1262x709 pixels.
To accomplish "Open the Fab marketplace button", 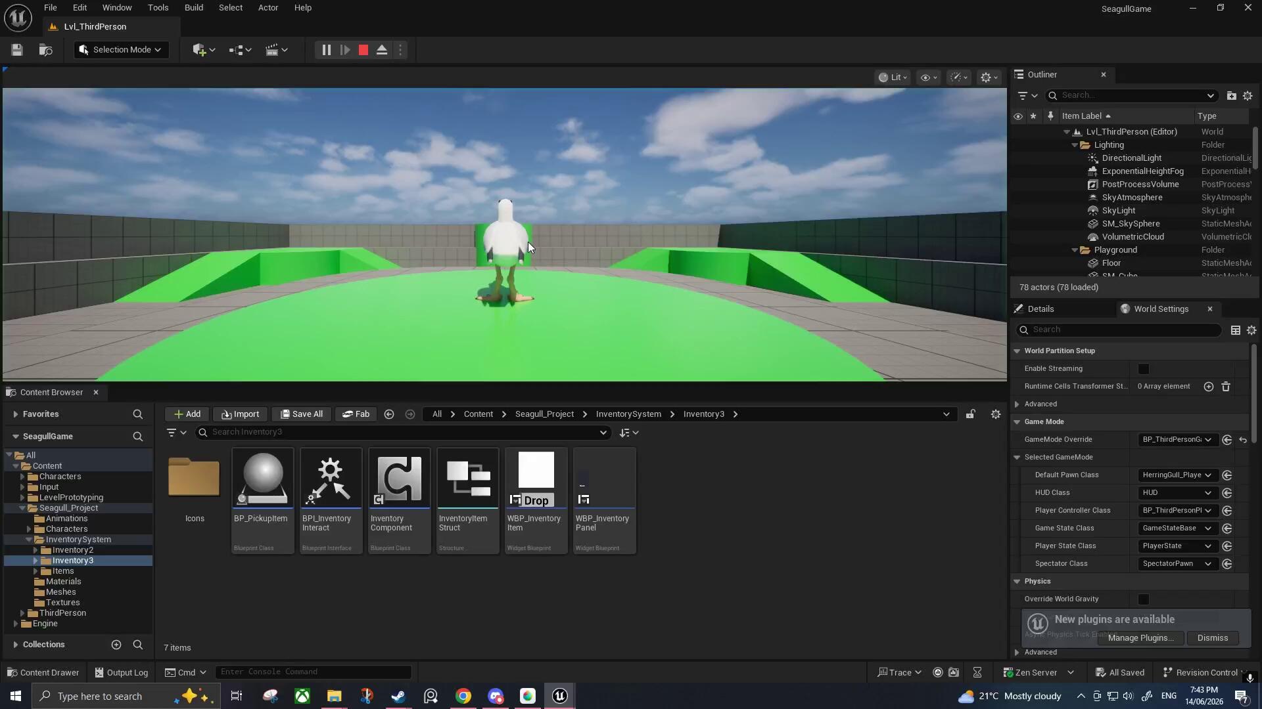I will click(356, 414).
